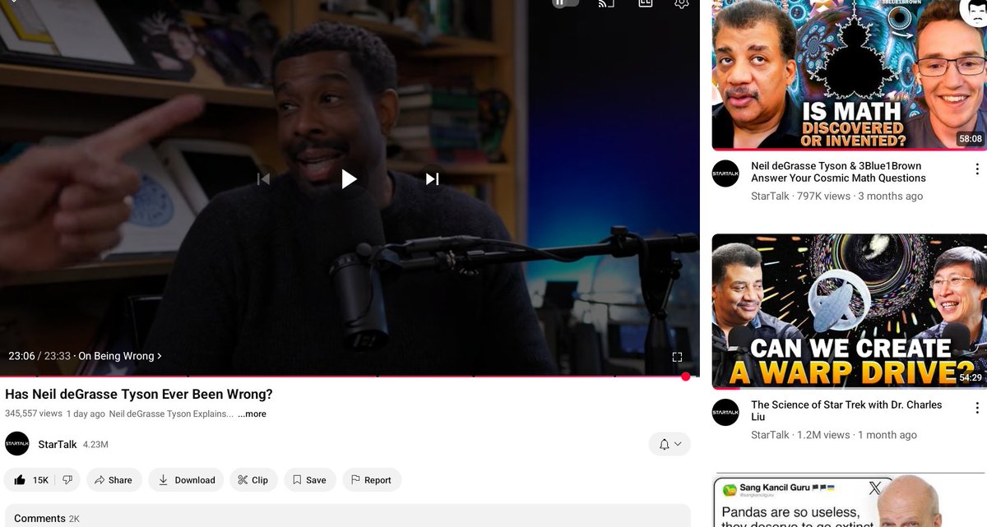Share this video
The width and height of the screenshot is (987, 527).
114,480
